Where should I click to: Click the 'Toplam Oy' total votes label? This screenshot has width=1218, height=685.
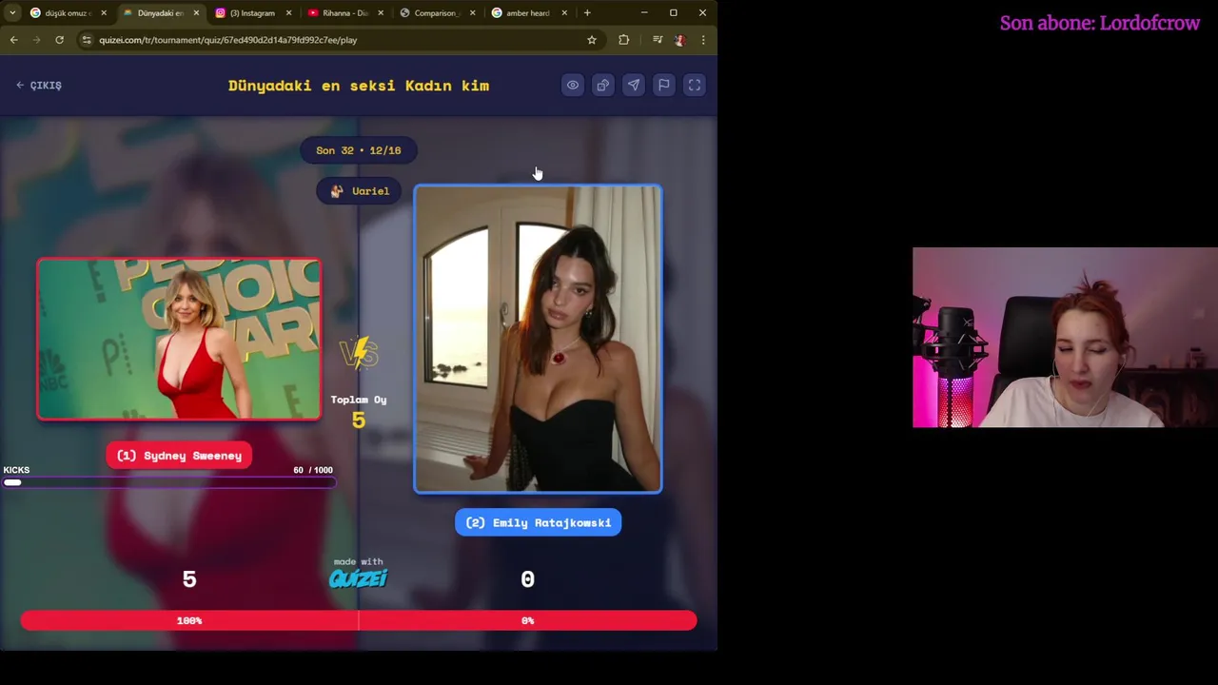click(359, 400)
